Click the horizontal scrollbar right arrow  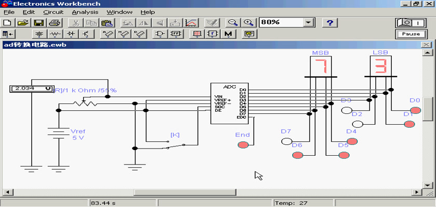[x=416, y=192]
